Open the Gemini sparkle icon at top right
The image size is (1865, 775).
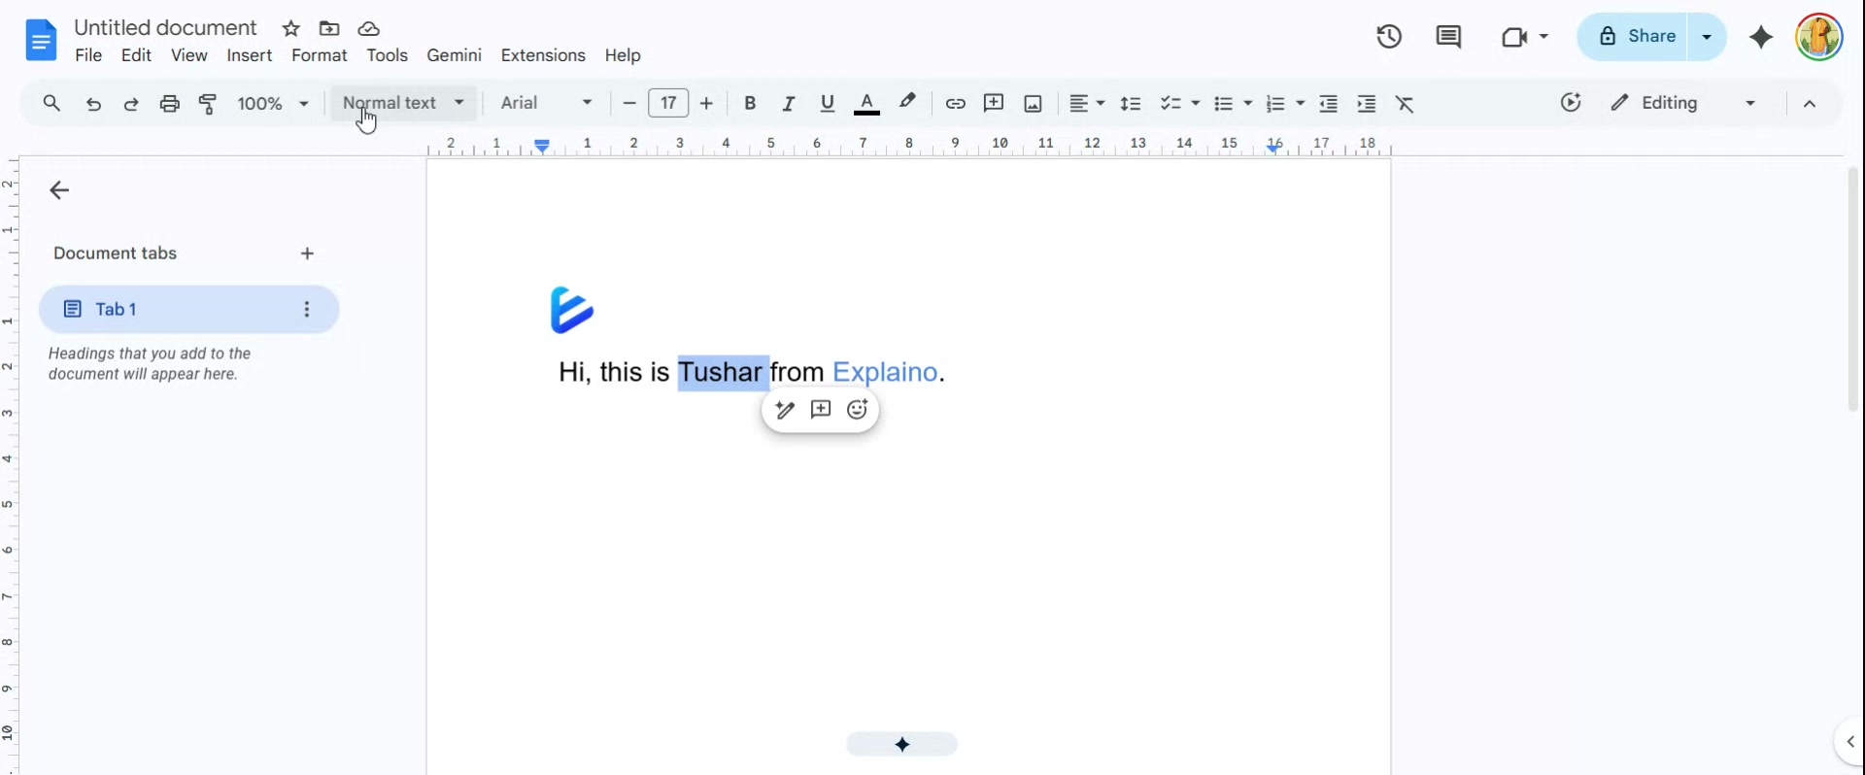tap(1761, 37)
